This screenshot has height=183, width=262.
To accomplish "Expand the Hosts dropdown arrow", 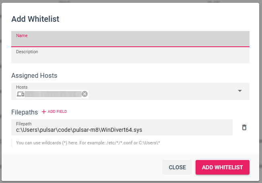I will tap(240, 91).
